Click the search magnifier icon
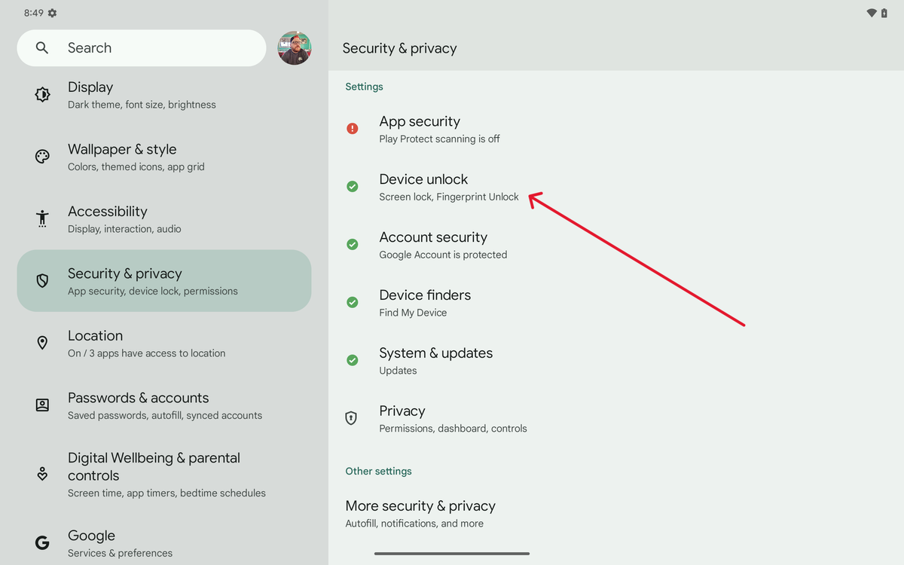904x565 pixels. tap(42, 48)
